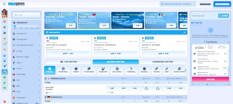Adjust the Demnächst time range slider handle
233x104 pixels.
click(15, 26)
